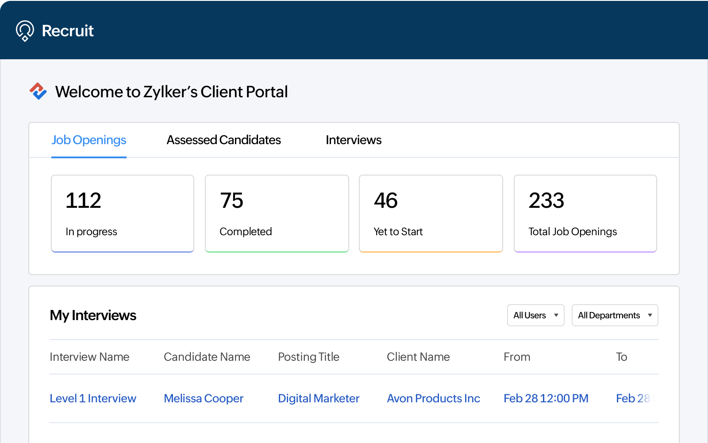Click the Candidate Name column header
Image resolution: width=708 pixels, height=443 pixels.
point(207,357)
